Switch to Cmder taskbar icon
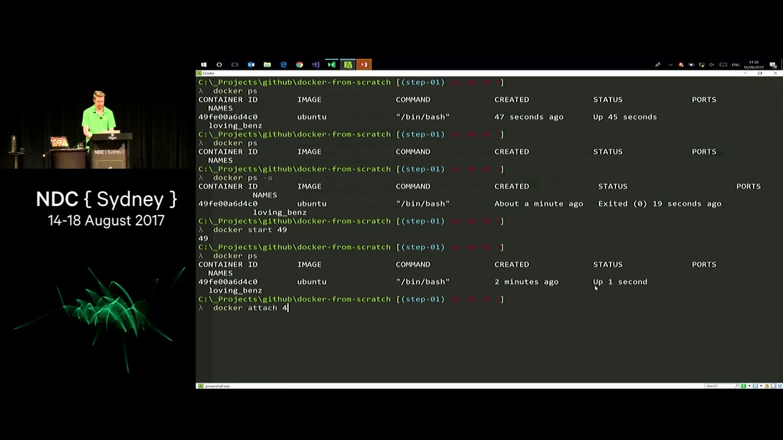 click(x=347, y=64)
